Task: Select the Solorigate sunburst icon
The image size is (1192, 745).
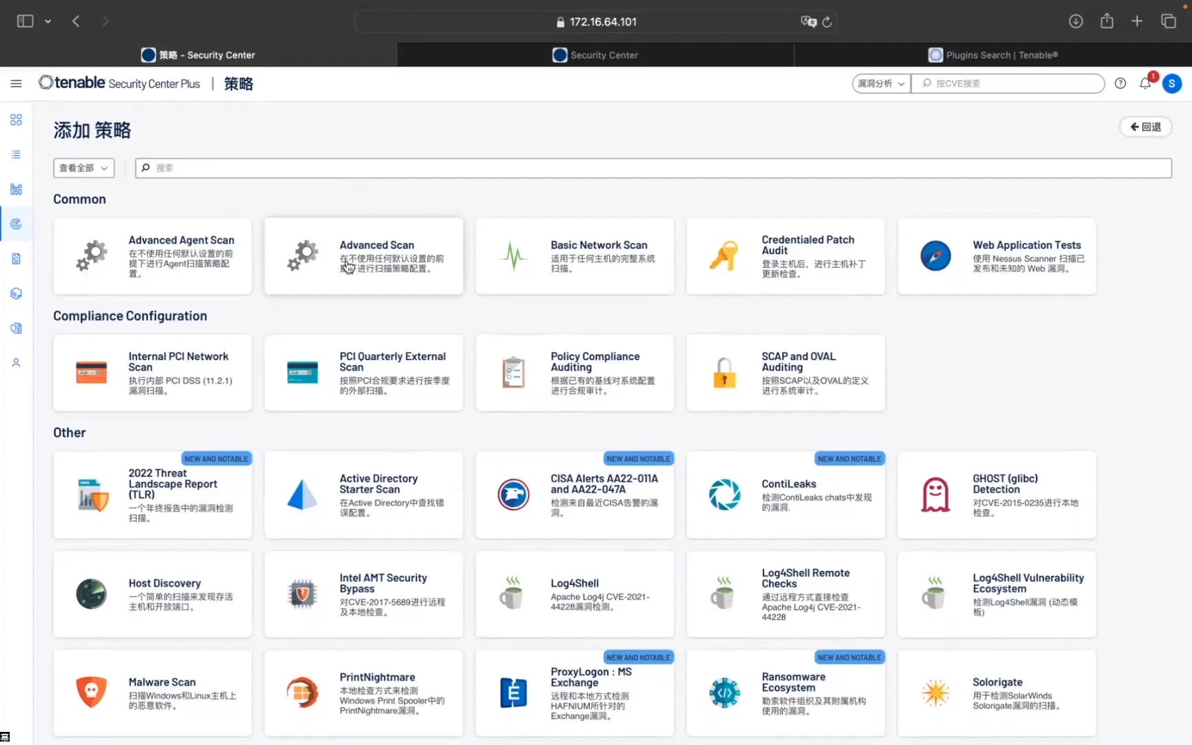Action: (935, 693)
